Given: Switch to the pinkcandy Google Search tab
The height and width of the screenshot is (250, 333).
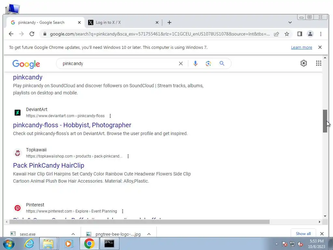Looking at the screenshot, I should click(45, 22).
